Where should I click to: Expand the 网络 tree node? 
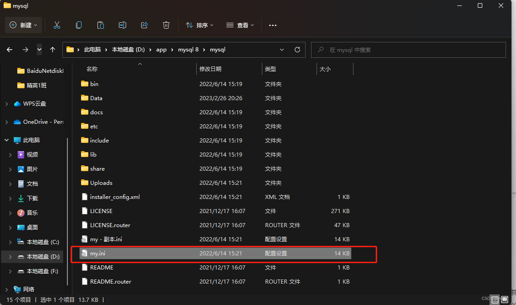coord(6,289)
